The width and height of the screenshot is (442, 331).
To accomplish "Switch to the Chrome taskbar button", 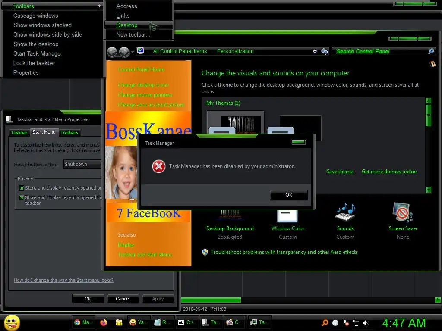I will (83, 322).
